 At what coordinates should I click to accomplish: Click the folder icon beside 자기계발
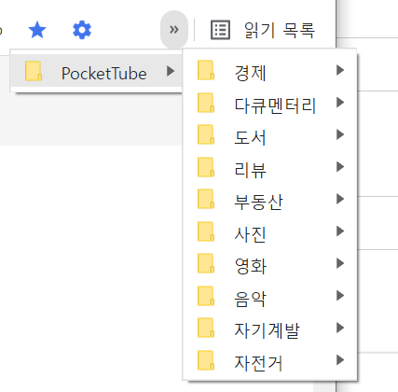point(206,328)
